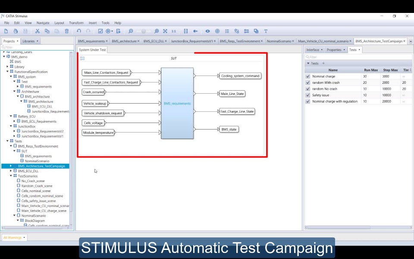414x259 pixels.
Task: Uncheck the random No crash checkbox
Action: coord(308,89)
